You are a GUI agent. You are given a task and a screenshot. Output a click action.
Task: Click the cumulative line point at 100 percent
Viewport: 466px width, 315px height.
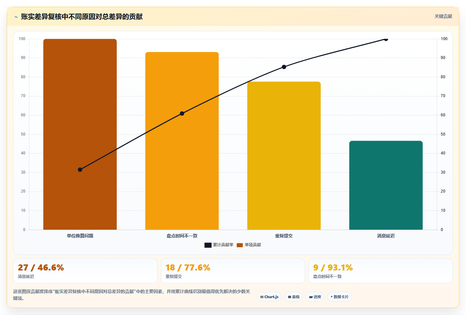386,39
